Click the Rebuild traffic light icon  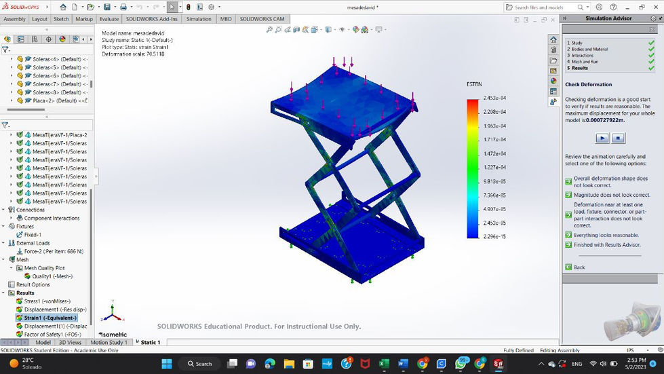pos(188,7)
